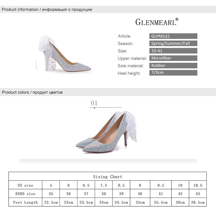Click the article value GLPM132

point(173,36)
